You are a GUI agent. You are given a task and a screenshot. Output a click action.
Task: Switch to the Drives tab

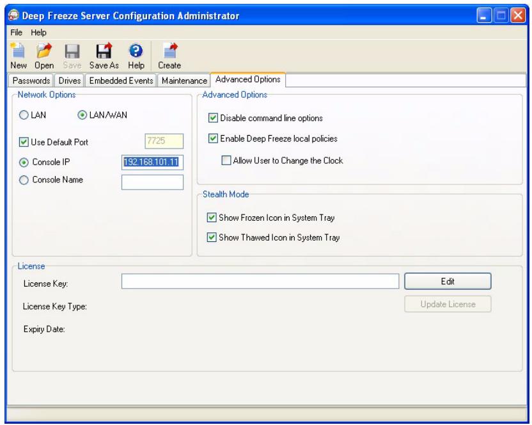(69, 81)
